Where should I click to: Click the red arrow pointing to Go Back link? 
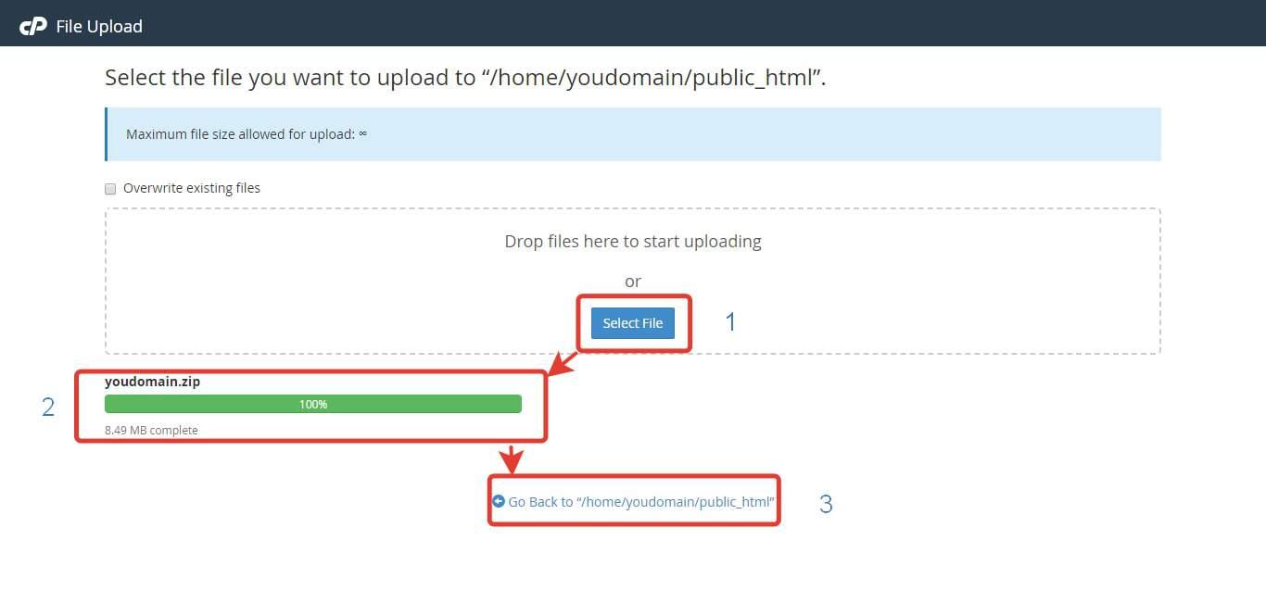pyautogui.click(x=512, y=458)
